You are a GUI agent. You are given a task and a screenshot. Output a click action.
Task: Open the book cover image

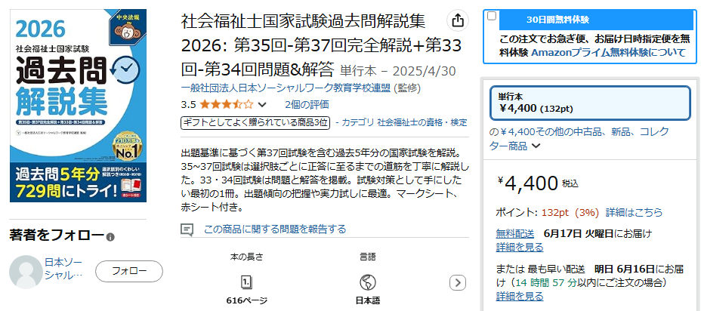click(79, 106)
